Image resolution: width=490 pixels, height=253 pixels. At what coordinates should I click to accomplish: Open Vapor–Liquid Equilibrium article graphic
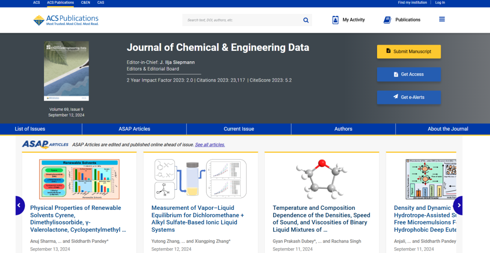tap(200, 179)
